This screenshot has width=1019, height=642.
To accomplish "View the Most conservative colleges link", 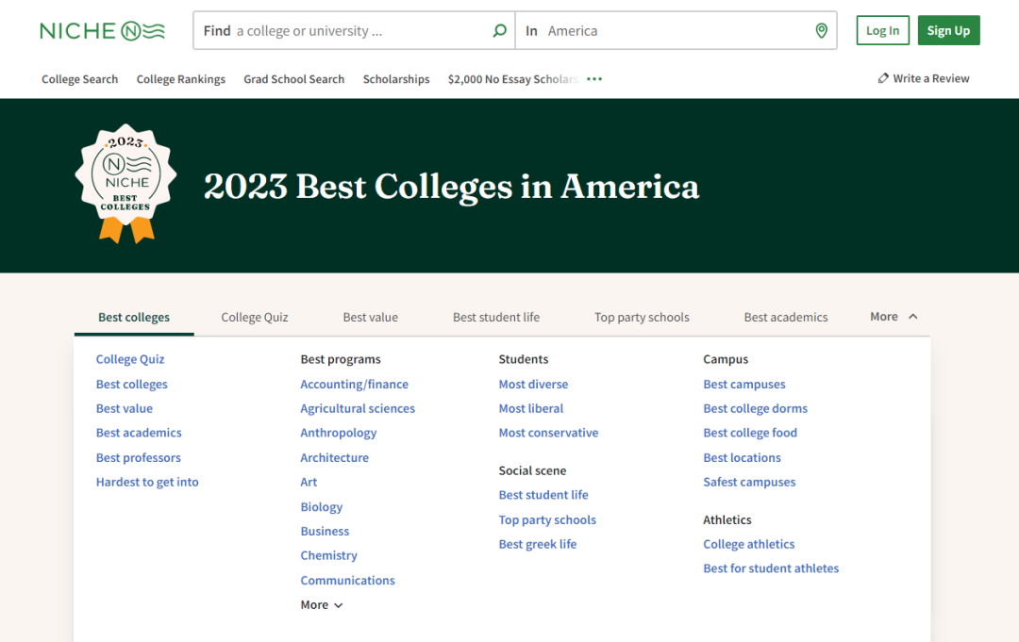I will pyautogui.click(x=548, y=433).
